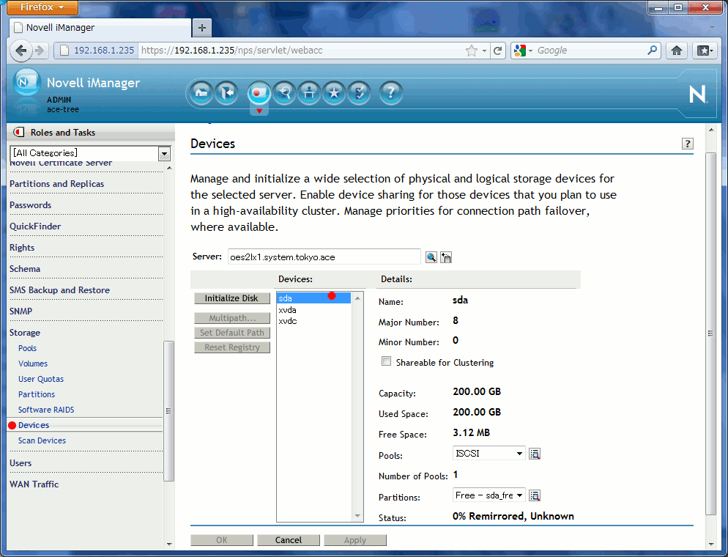This screenshot has height=557, width=728.
Task: Open the Firefox home page icon
Action: [677, 50]
